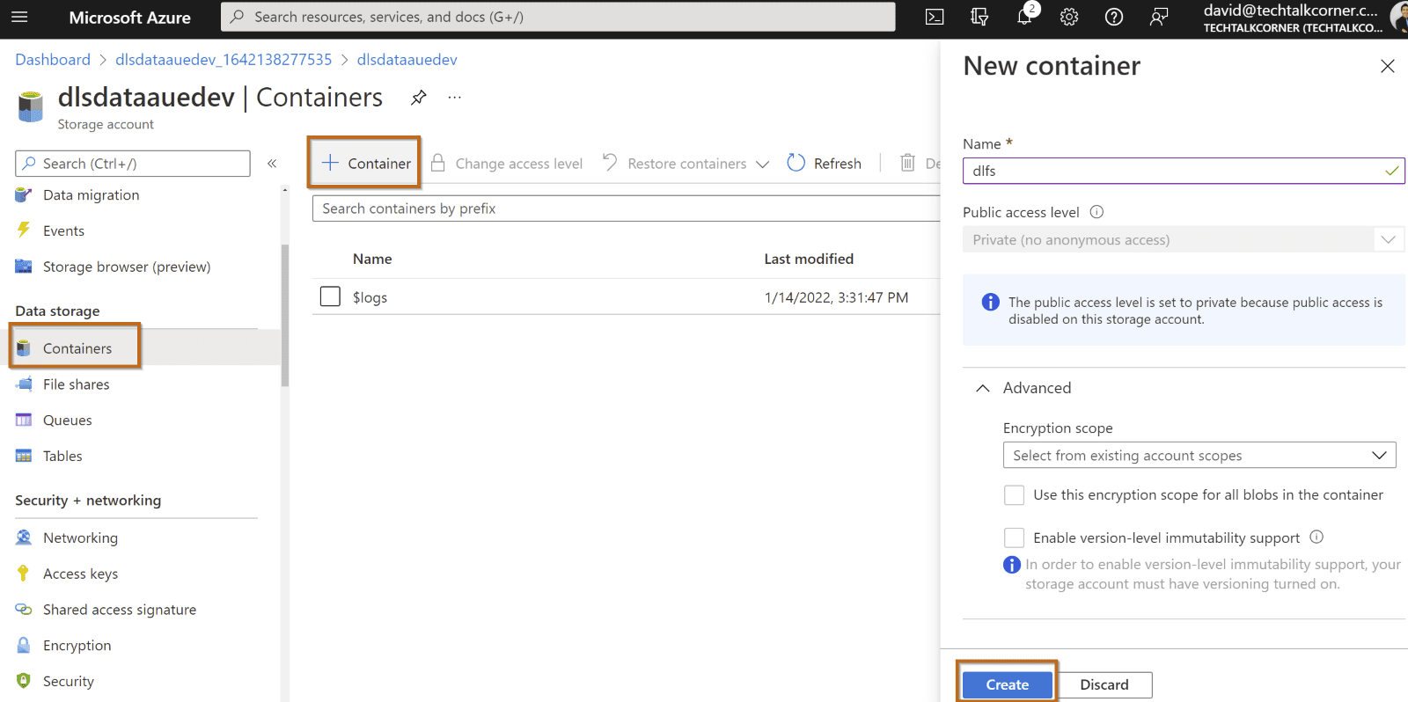Open the Feedback icon in the top bar
Screen dimensions: 1408x702
pyautogui.click(x=1159, y=17)
